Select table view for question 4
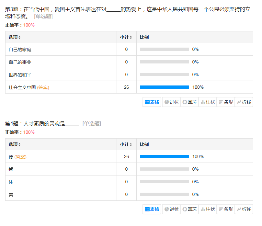The image size is (262, 226). pyautogui.click(x=152, y=209)
